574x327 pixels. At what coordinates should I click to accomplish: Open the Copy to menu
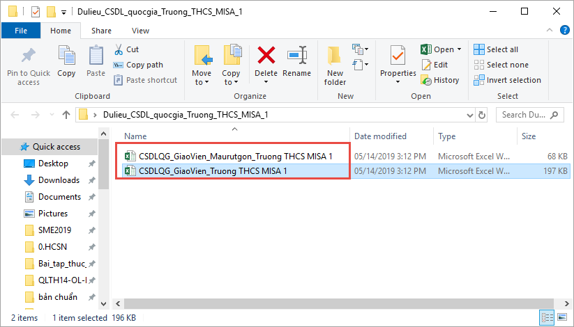[x=231, y=66]
